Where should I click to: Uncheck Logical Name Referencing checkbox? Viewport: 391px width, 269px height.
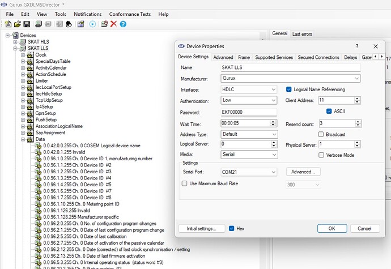point(289,89)
